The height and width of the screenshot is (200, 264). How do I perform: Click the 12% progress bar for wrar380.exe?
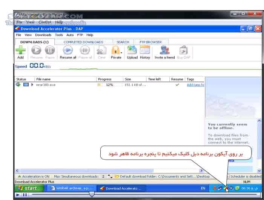(x=109, y=85)
